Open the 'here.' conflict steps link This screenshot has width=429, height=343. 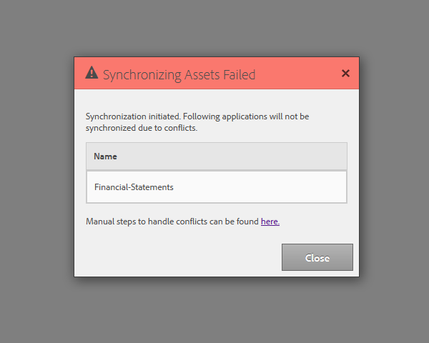pyautogui.click(x=270, y=222)
